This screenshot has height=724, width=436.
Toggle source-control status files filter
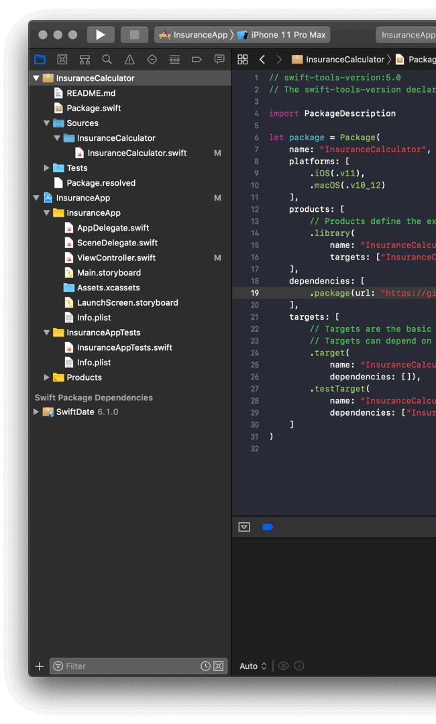(x=219, y=666)
